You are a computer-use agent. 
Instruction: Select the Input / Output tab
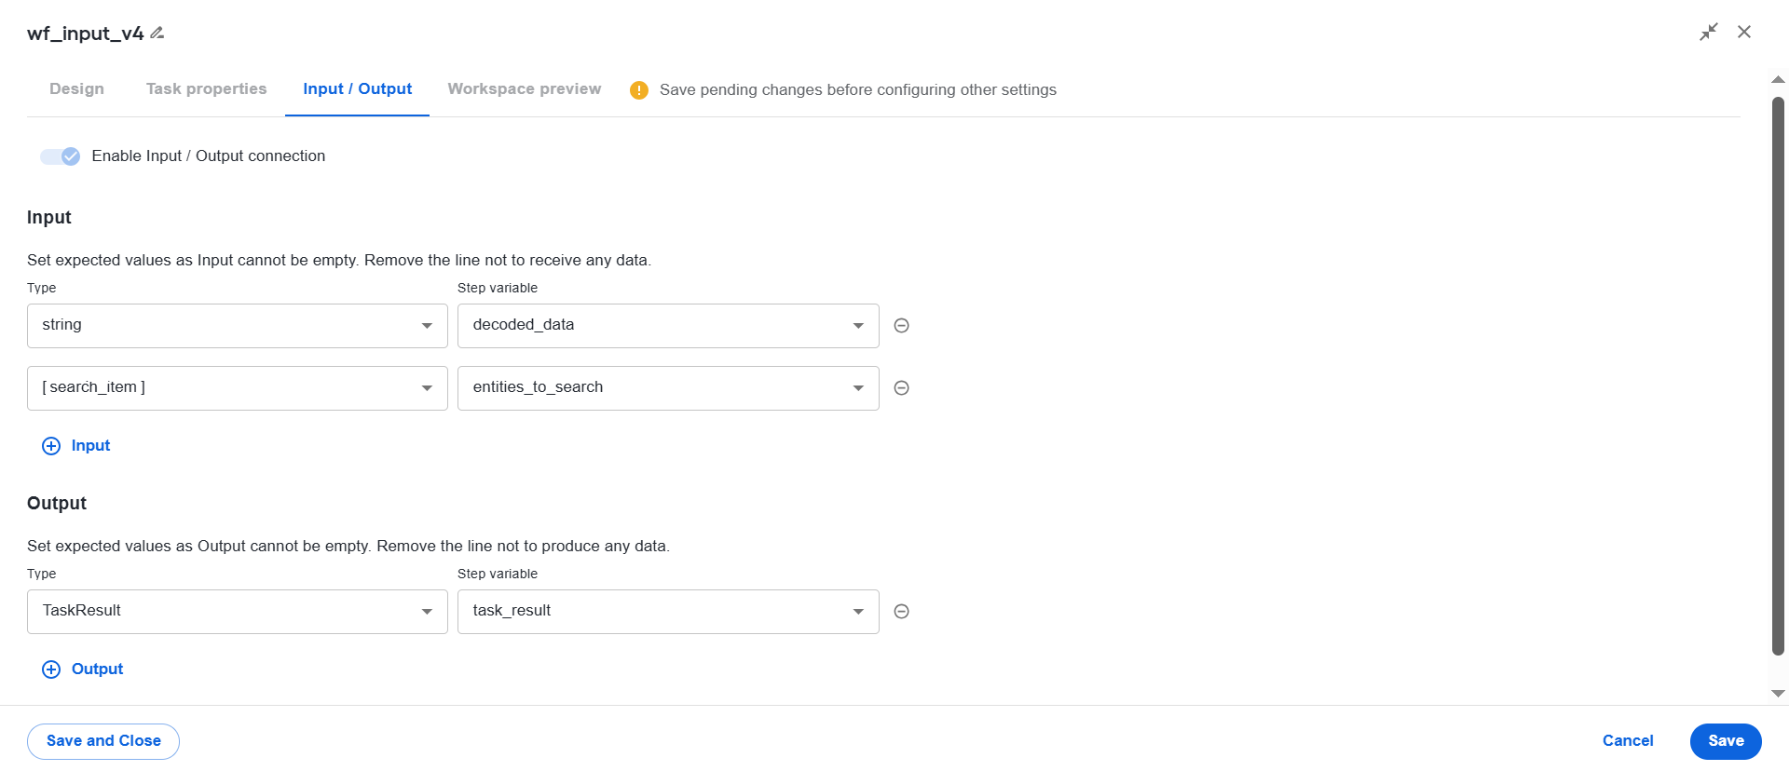(358, 89)
